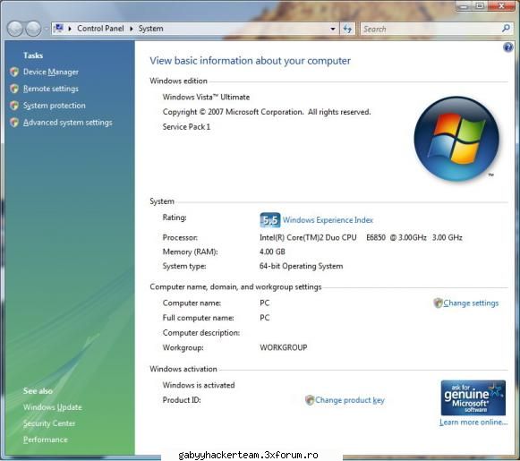Open Advanced system settings link

(x=68, y=123)
